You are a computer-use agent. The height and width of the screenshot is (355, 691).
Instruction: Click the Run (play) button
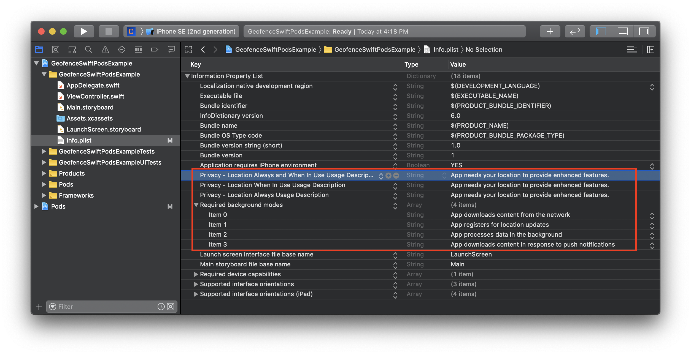[x=84, y=31]
